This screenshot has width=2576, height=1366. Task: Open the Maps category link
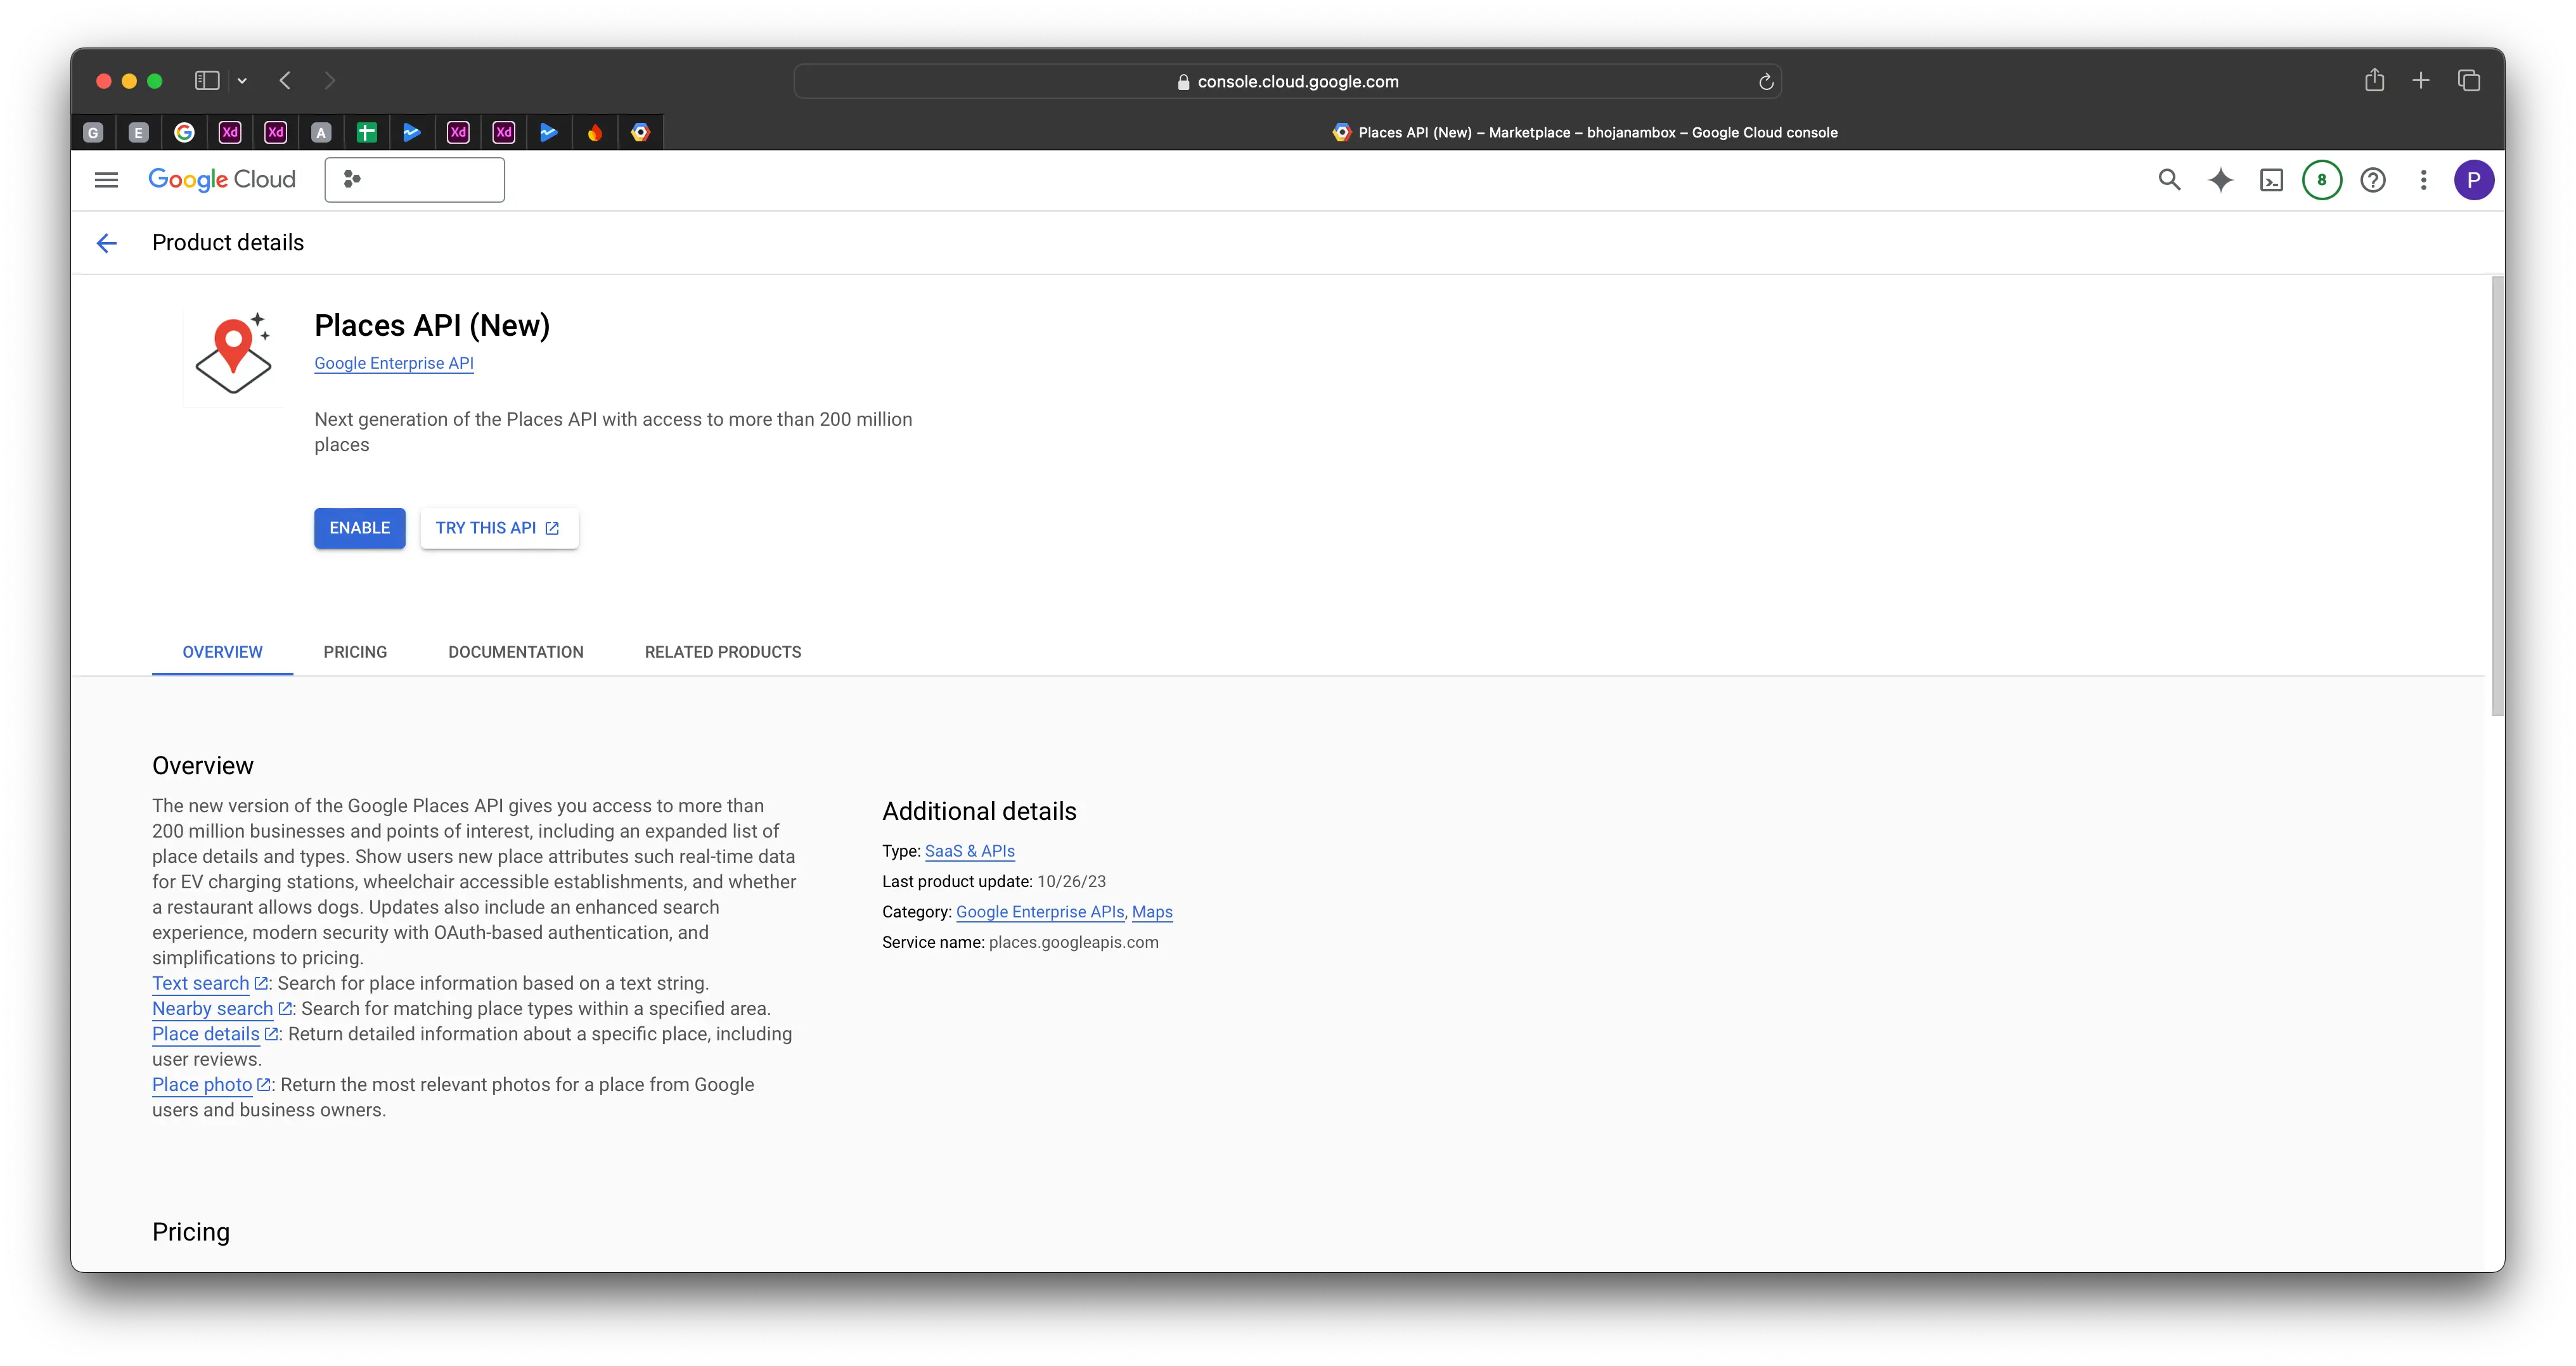click(x=1152, y=912)
